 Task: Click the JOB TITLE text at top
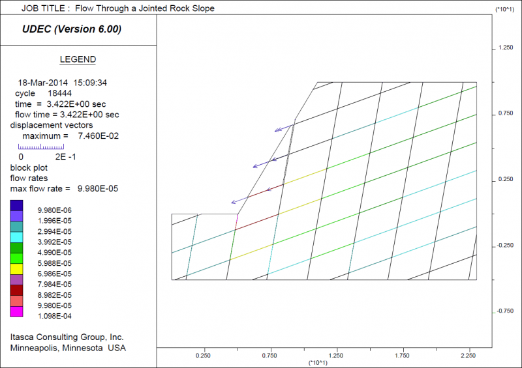click(x=118, y=8)
